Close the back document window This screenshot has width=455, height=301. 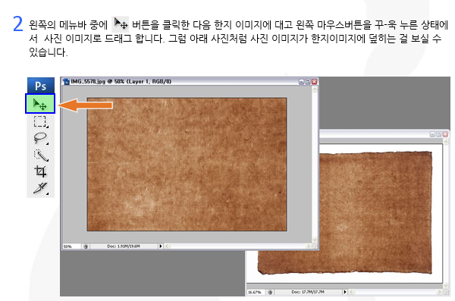[x=445, y=134]
